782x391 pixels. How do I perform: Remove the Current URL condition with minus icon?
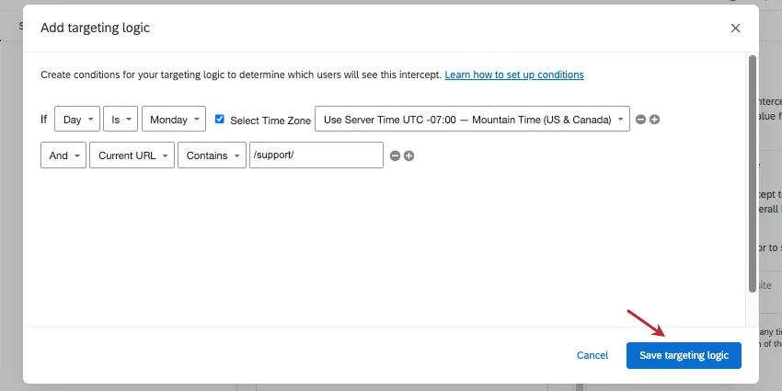(395, 155)
